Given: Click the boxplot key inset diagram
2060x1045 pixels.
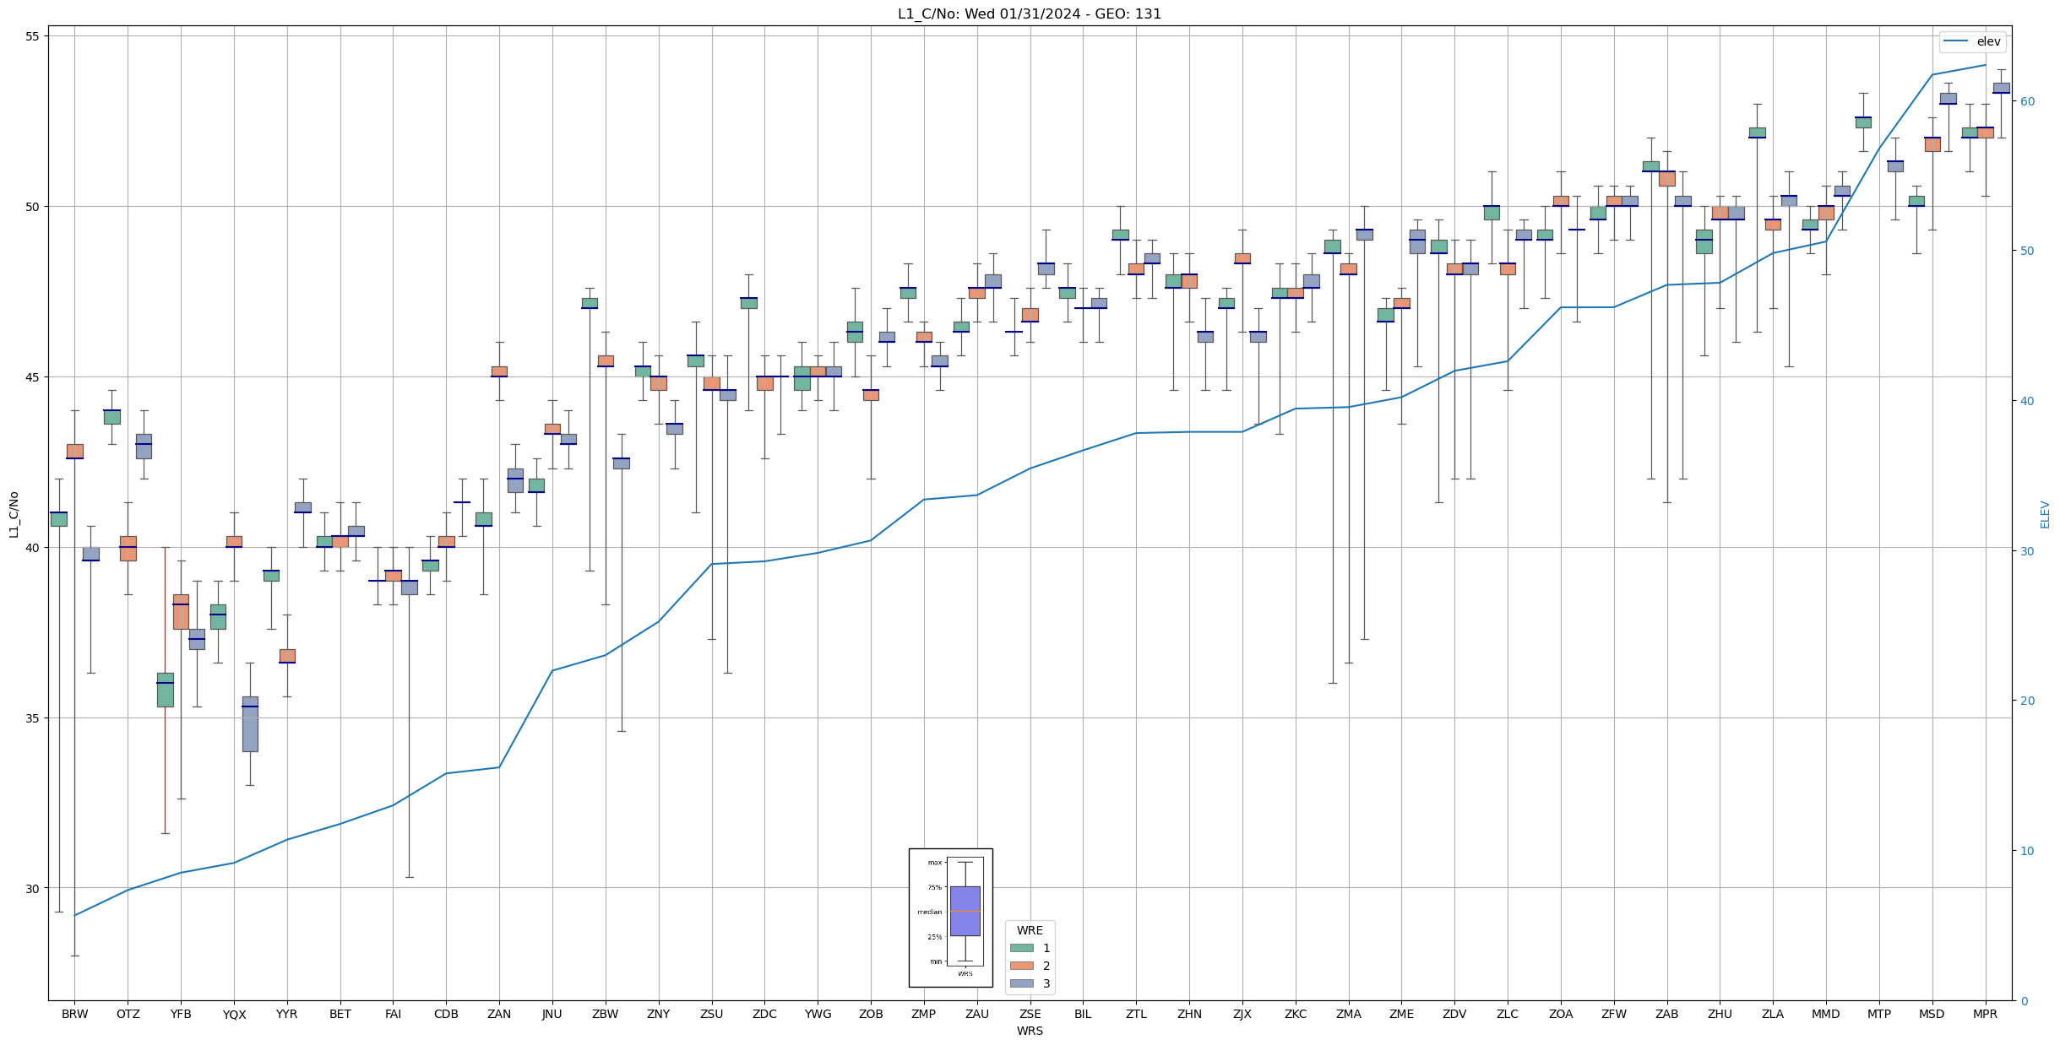Looking at the screenshot, I should 950,918.
